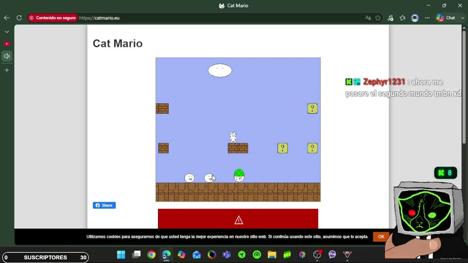Open the purple chat bubble app on the taskbar
The image size is (468, 263).
click(332, 255)
